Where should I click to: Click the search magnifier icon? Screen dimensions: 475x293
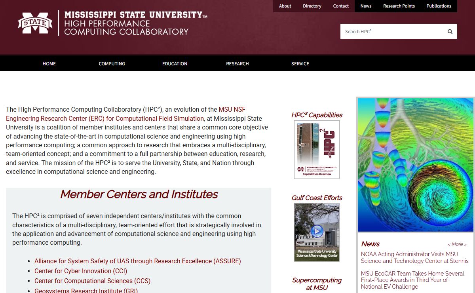click(x=450, y=32)
